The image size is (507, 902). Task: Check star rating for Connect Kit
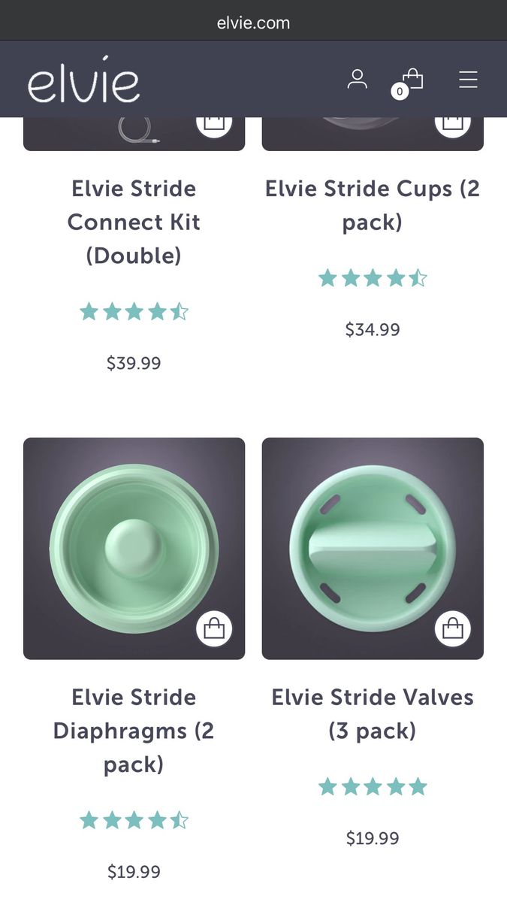click(x=134, y=312)
